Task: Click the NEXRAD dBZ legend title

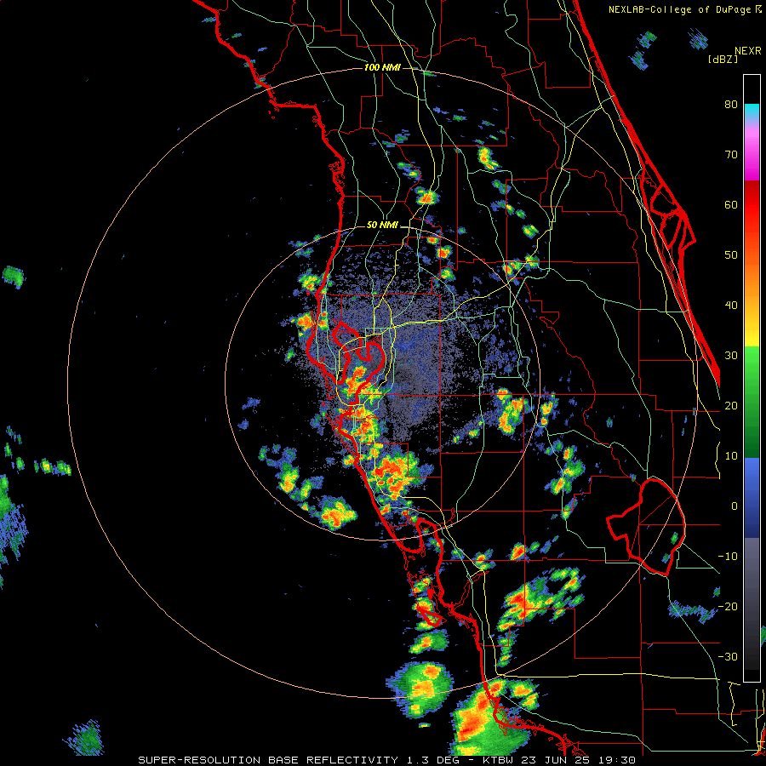Action: click(735, 54)
